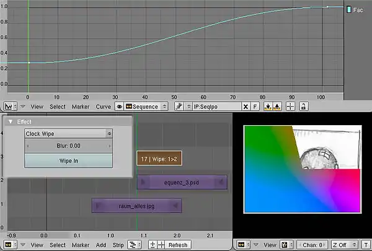This screenshot has width=372, height=251.
Task: Toggle the T button in preview header
Action: point(366,245)
